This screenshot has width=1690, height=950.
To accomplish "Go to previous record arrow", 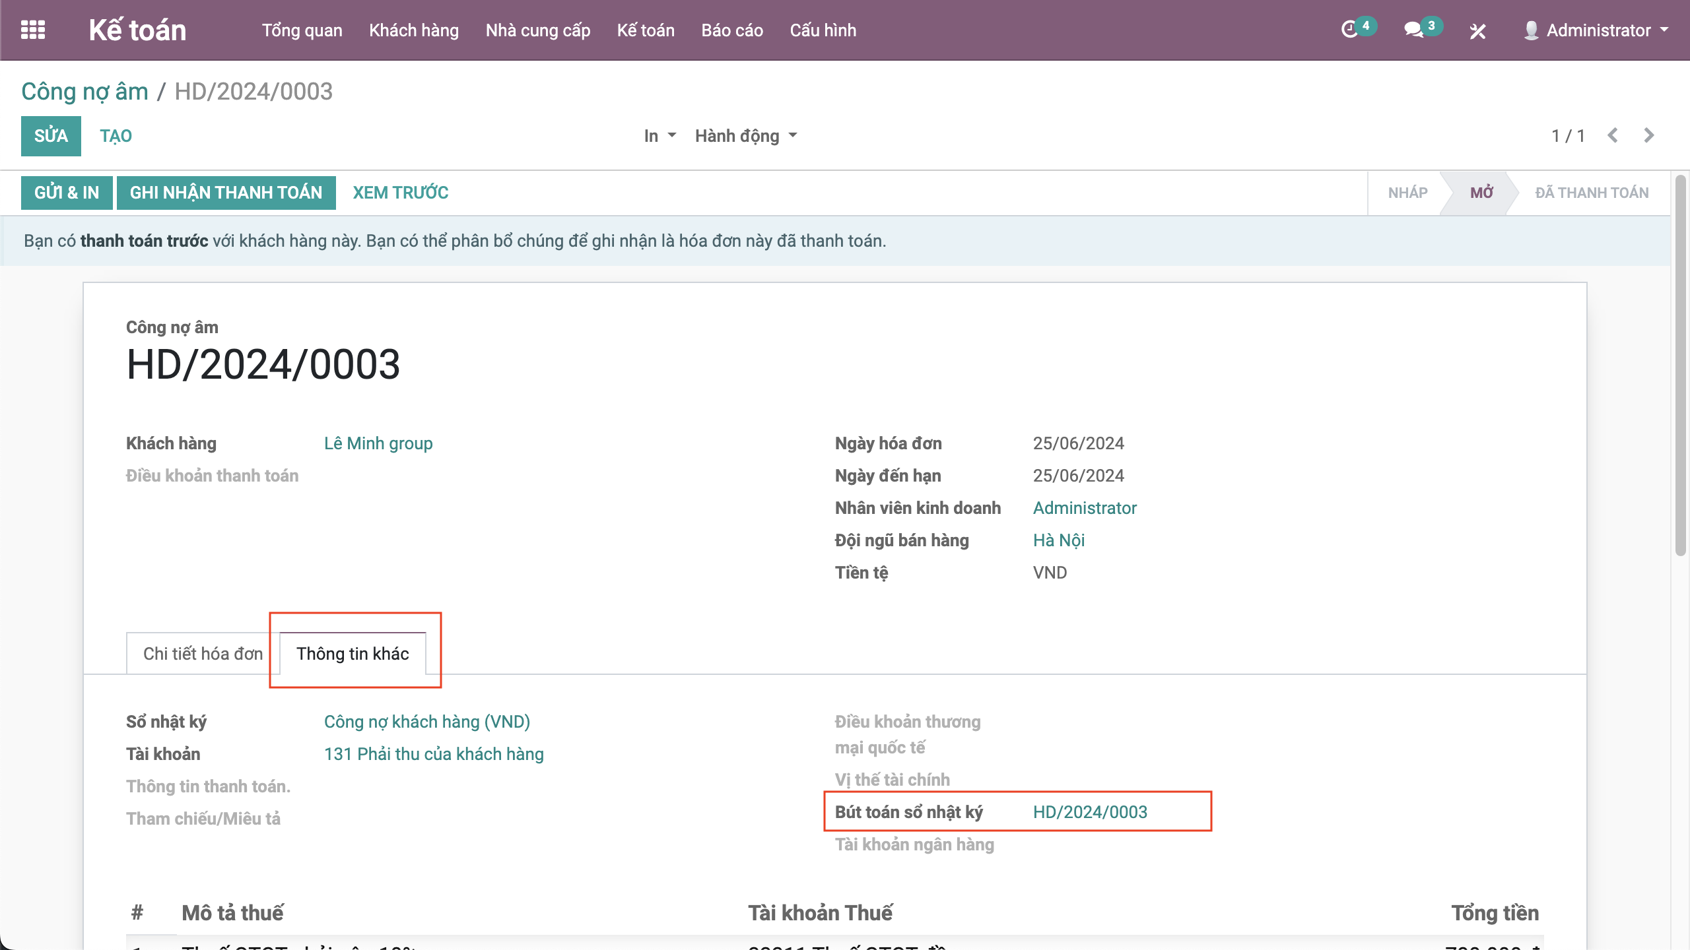I will [1613, 136].
